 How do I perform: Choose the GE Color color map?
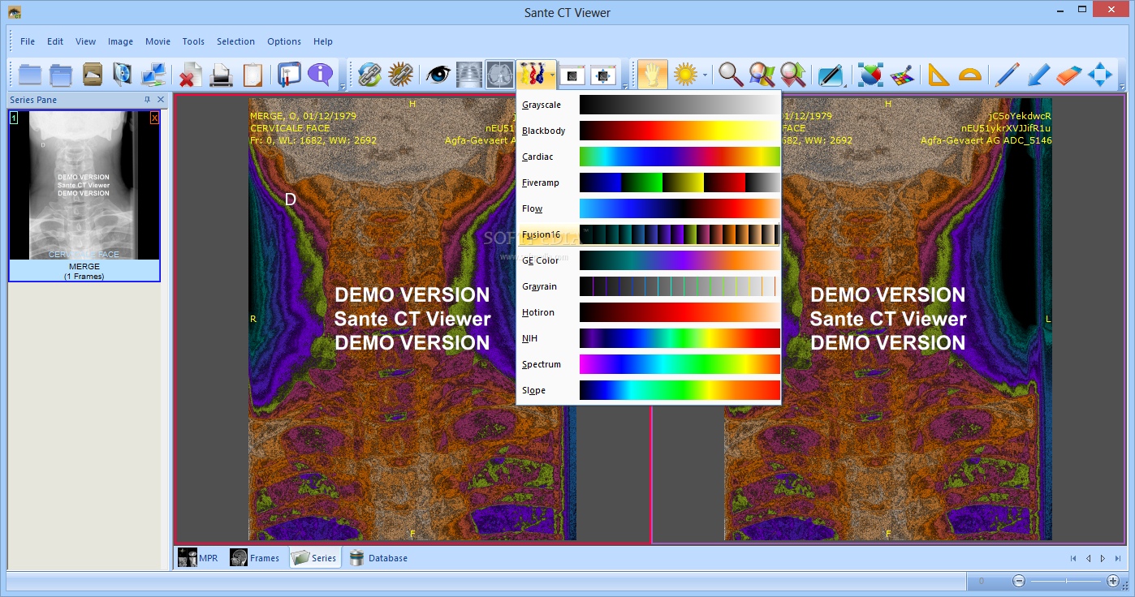[649, 260]
